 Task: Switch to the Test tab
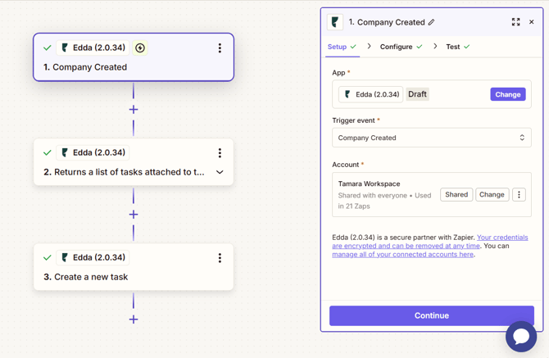[452, 47]
